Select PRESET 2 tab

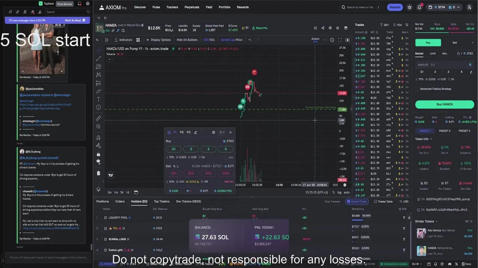tap(444, 131)
